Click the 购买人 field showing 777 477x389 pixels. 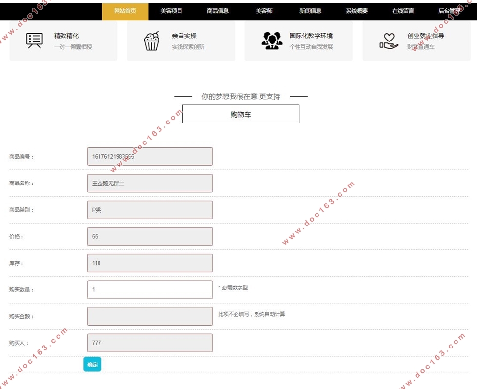pyautogui.click(x=150, y=343)
